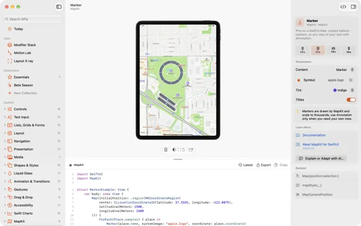Click the Marker pin icon in inspector header
The width and height of the screenshot is (361, 226).
pos(300,23)
